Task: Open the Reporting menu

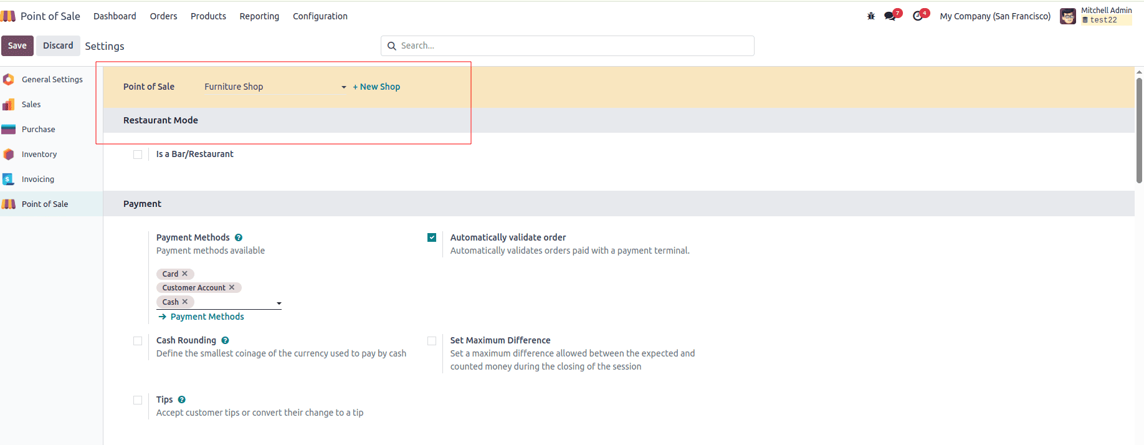Action: [x=259, y=16]
